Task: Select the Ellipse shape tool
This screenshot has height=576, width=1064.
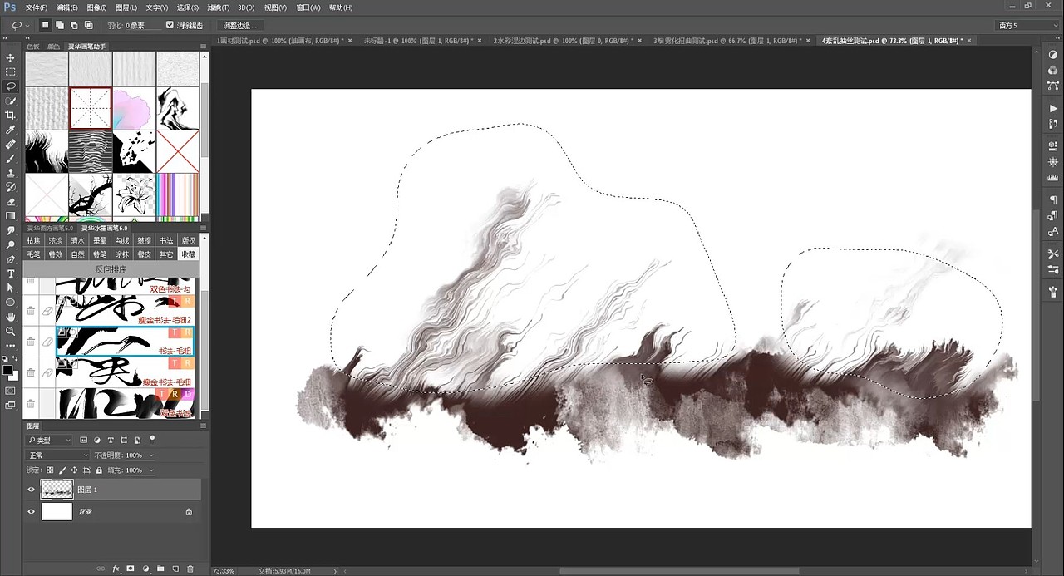Action: click(x=11, y=303)
